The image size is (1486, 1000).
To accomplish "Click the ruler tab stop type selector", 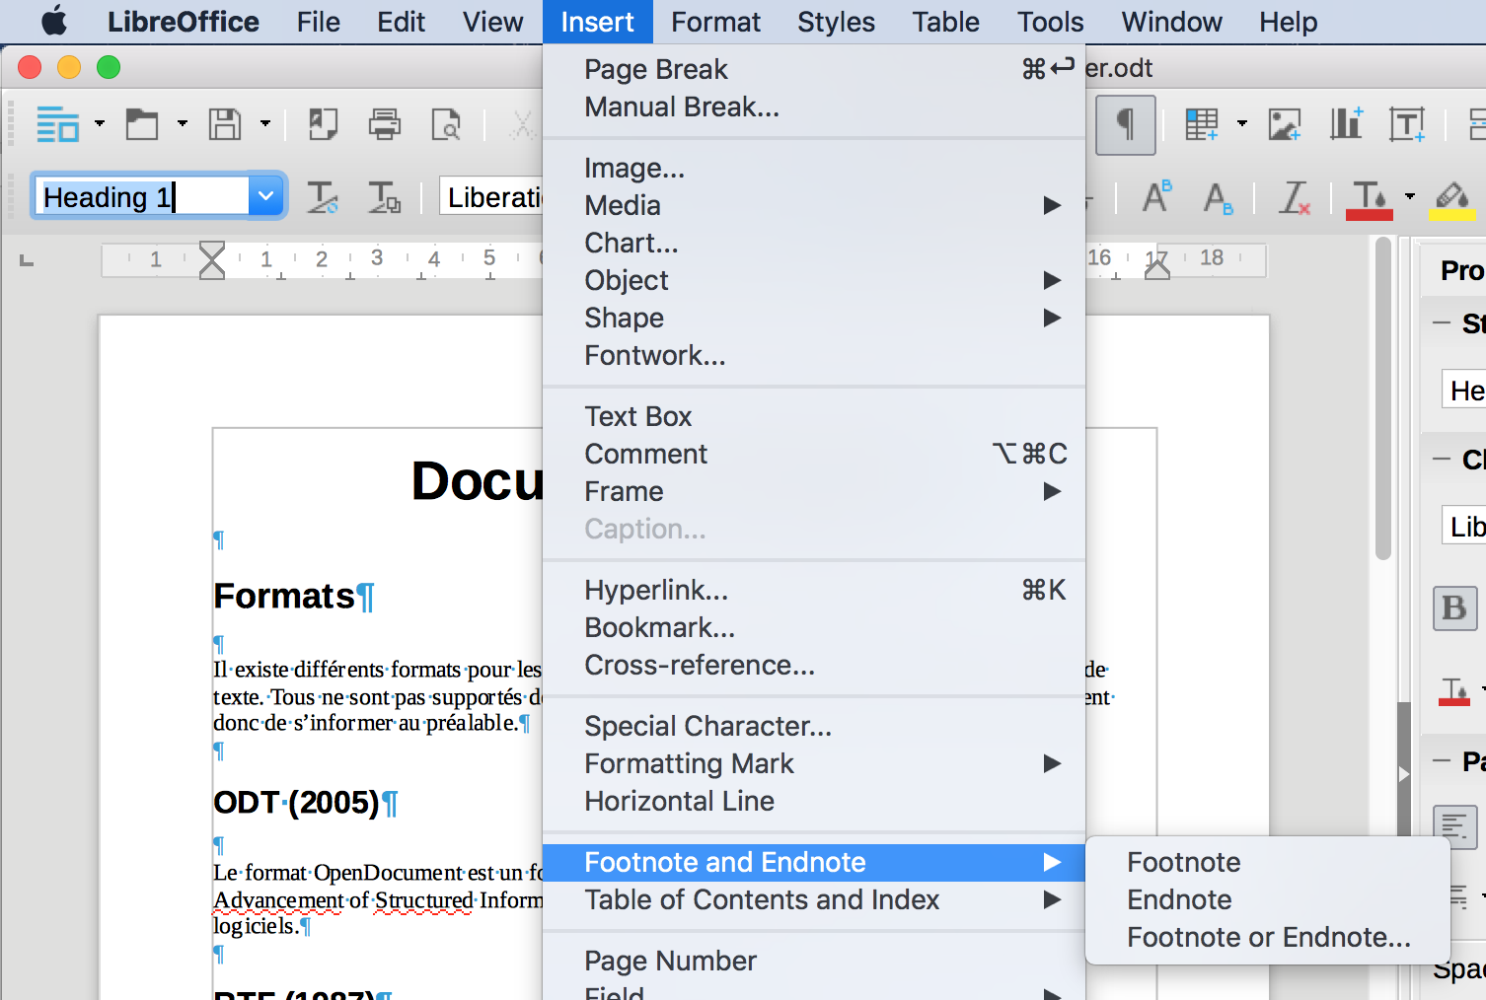I will (x=28, y=260).
